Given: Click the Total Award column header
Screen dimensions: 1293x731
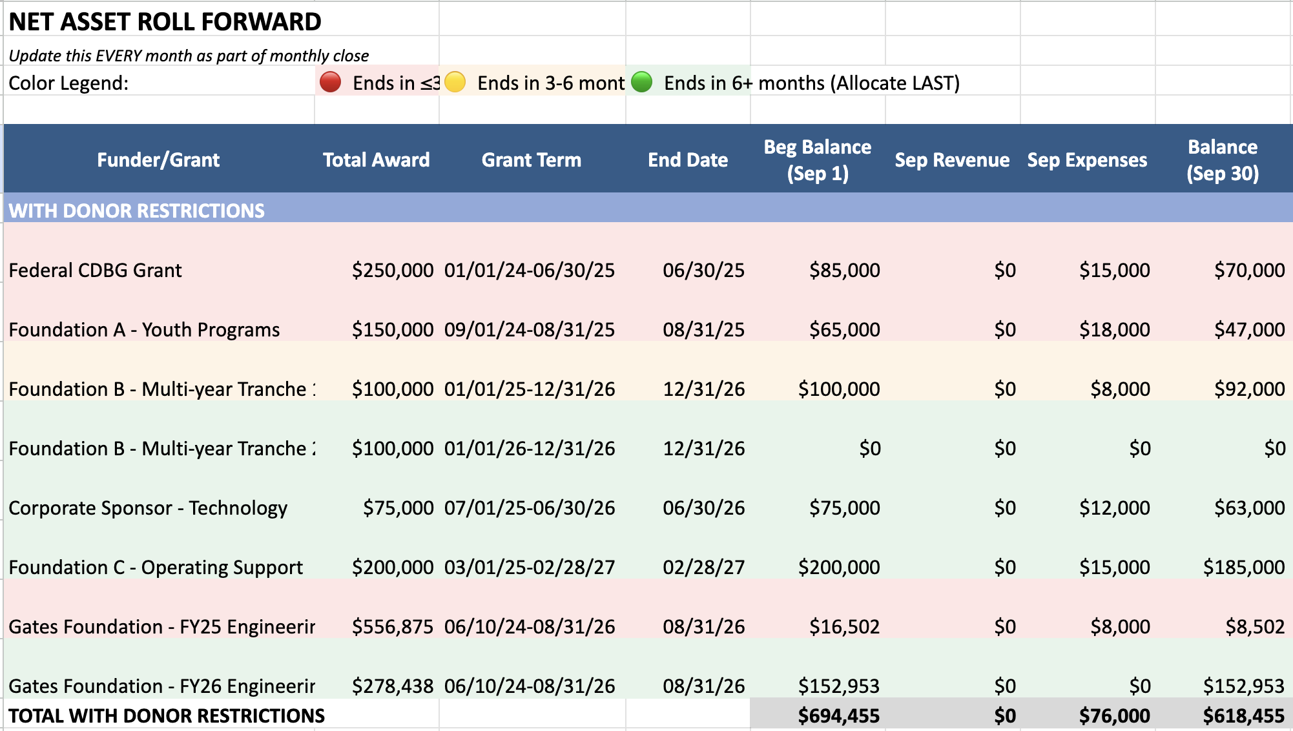Looking at the screenshot, I should [x=376, y=160].
